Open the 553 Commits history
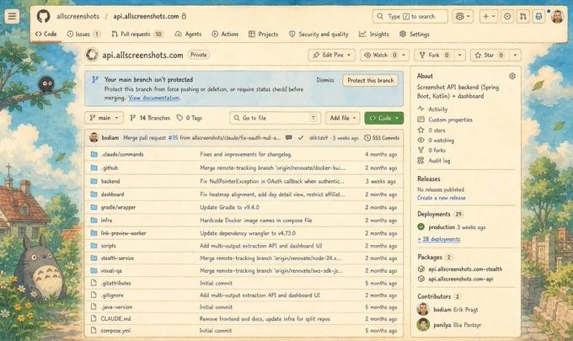 point(382,137)
